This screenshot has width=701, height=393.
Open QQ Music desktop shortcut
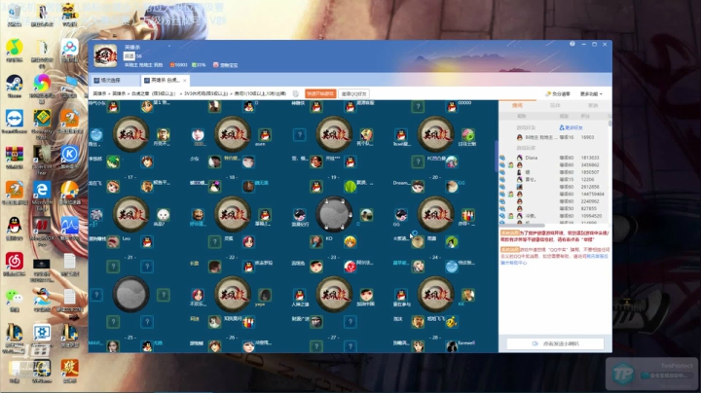[15, 50]
